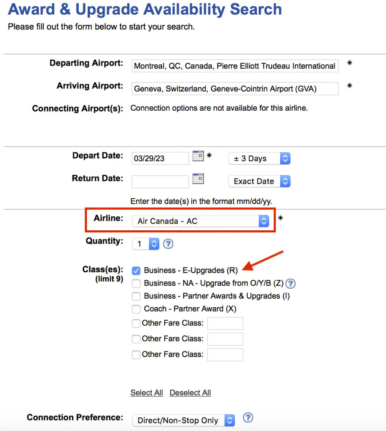This screenshot has height=431, width=386.
Task: Click the Select All link
Action: [x=147, y=393]
